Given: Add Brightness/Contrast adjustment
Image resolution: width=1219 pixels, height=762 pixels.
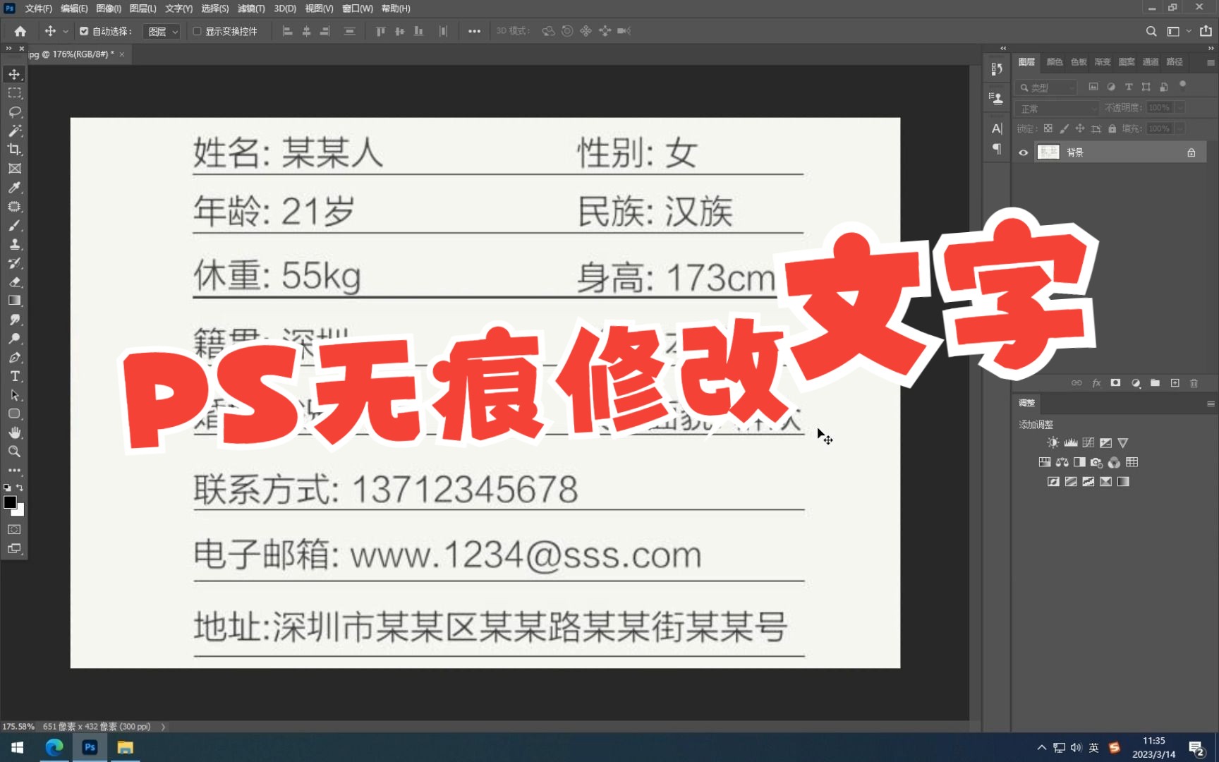Looking at the screenshot, I should 1053,442.
